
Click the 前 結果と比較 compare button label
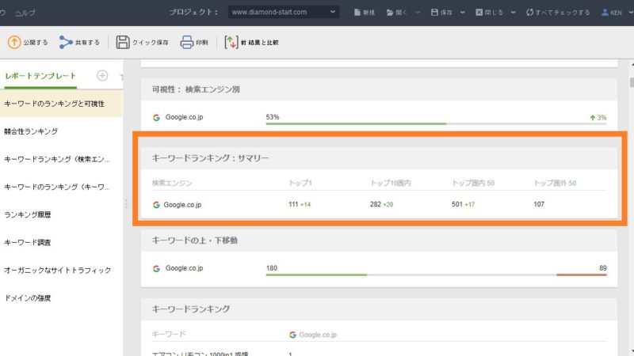(x=260, y=43)
